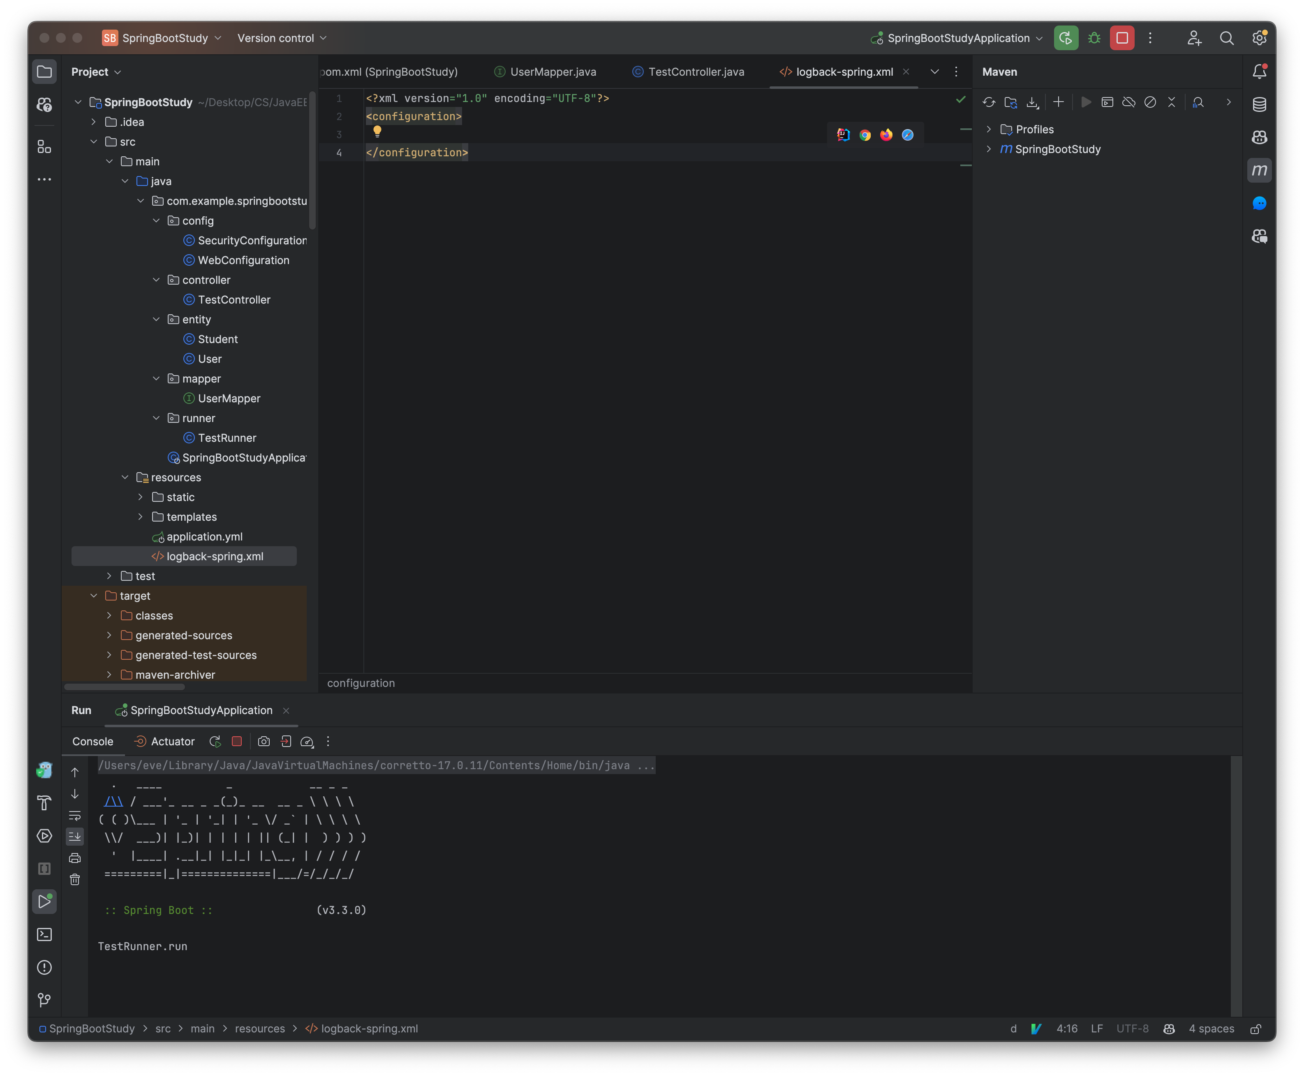This screenshot has height=1076, width=1304.
Task: Stop the running application using the top red button
Action: 1122,38
